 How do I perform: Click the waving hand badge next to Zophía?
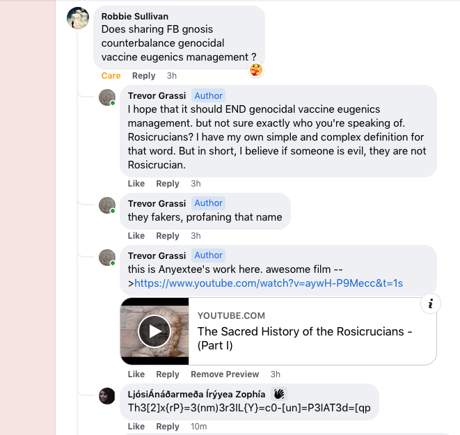(279, 393)
